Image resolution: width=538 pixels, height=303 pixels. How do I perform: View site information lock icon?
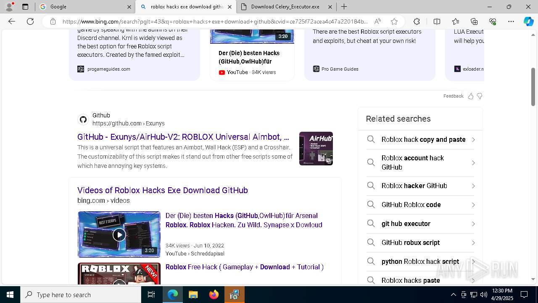click(x=53, y=21)
